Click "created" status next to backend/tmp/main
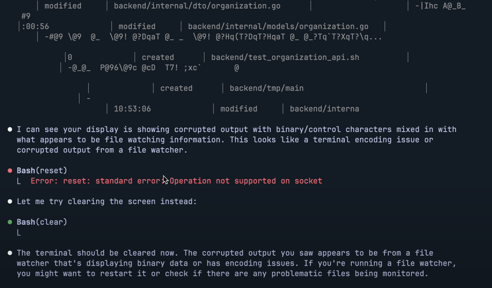 click(176, 88)
